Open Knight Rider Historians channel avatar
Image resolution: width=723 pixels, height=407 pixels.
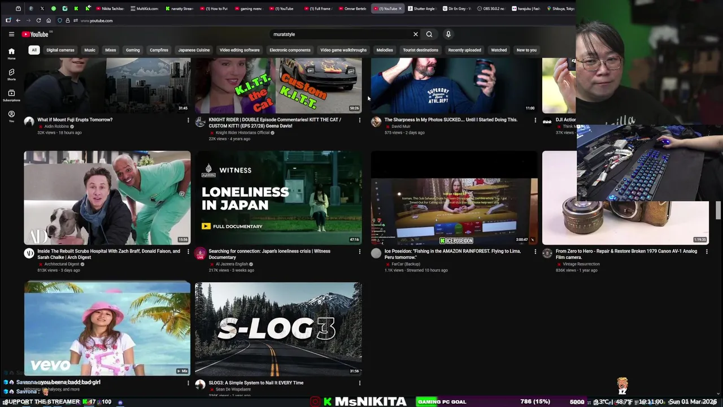(x=200, y=122)
